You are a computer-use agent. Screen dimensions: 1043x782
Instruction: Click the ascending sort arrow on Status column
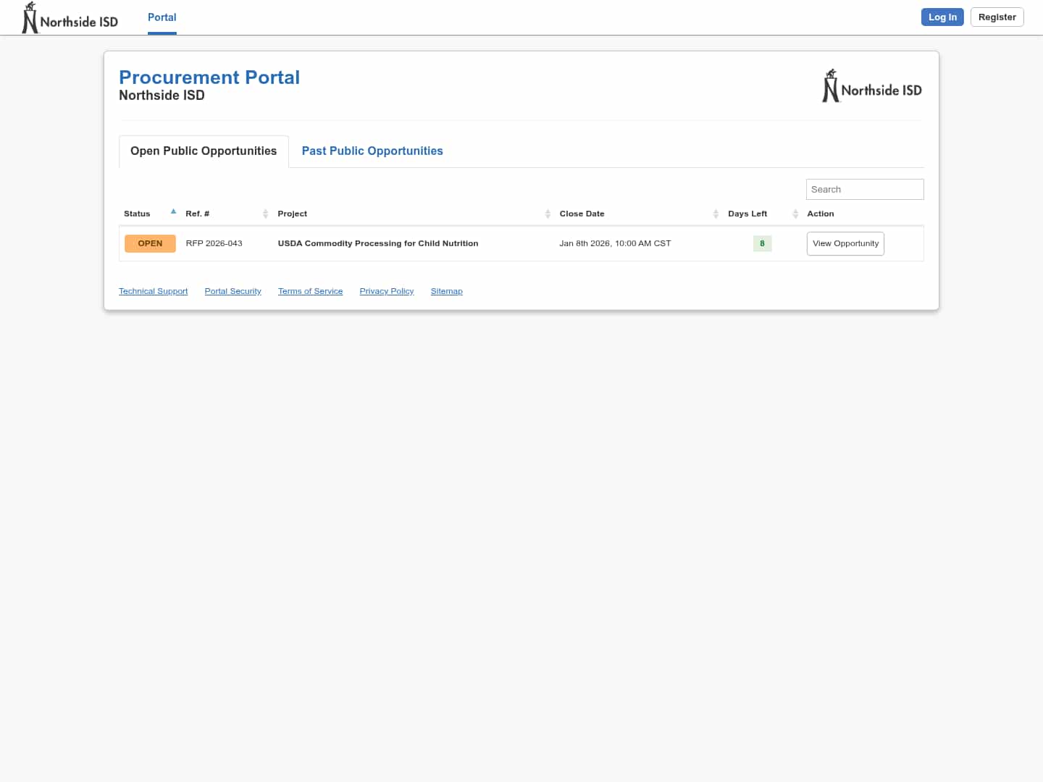173,211
